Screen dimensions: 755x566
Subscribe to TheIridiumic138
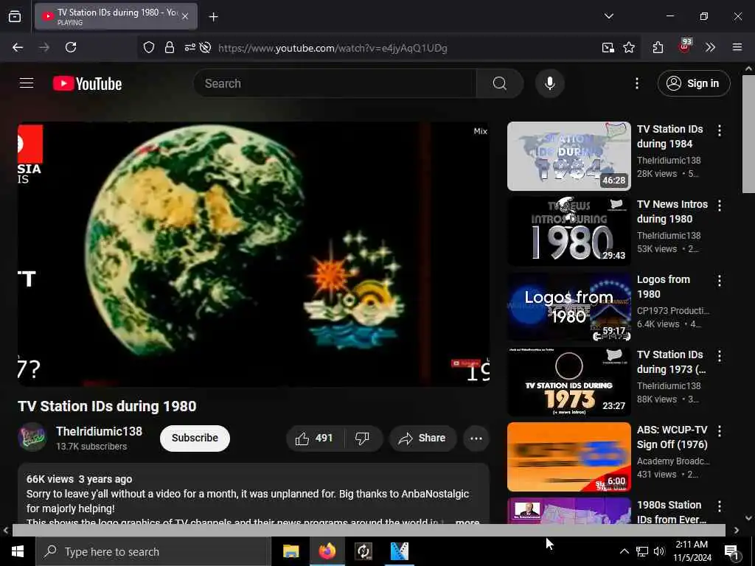click(195, 438)
